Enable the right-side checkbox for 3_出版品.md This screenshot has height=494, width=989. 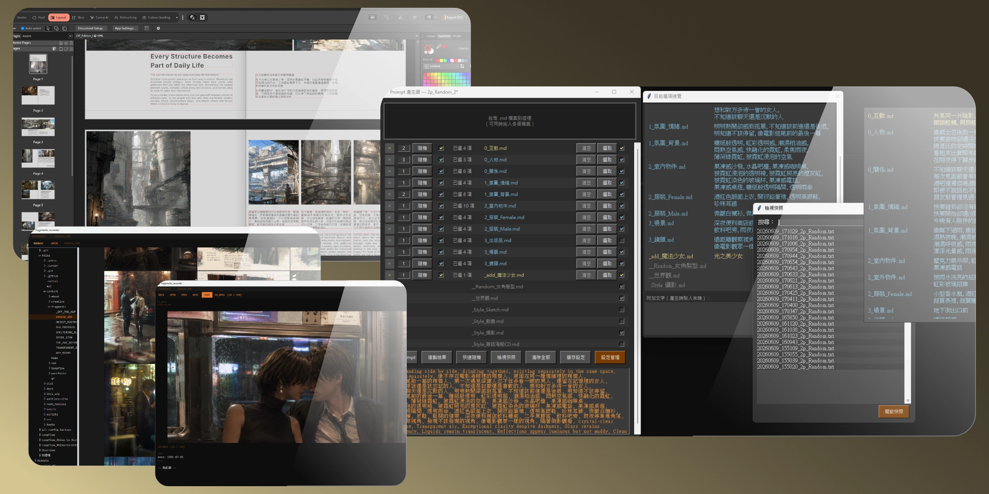(x=621, y=240)
